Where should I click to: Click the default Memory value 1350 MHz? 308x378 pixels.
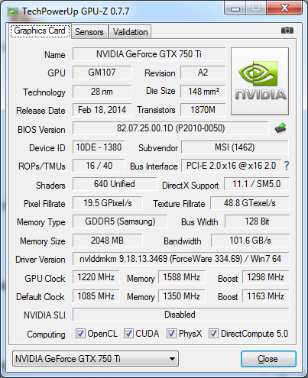pos(182,296)
